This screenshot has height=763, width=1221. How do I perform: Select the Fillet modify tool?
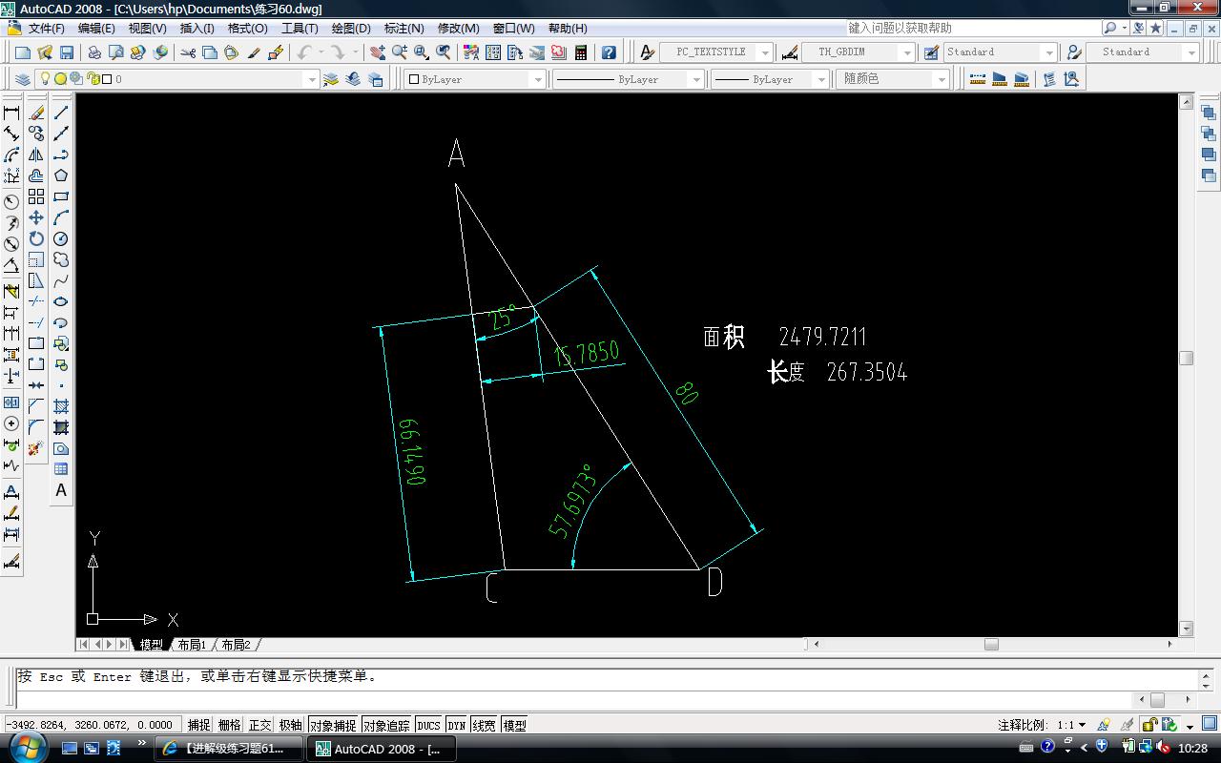36,427
